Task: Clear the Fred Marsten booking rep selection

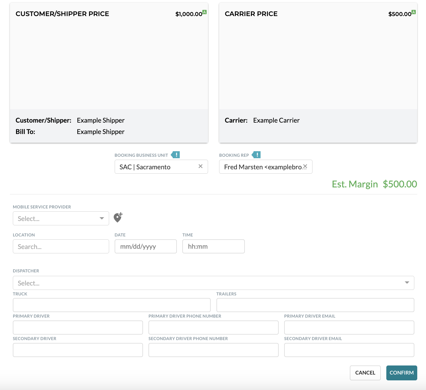Action: coord(305,166)
